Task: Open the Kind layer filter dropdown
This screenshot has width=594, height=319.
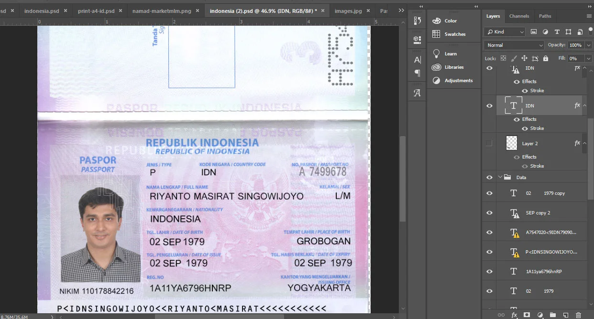Action: click(x=505, y=32)
